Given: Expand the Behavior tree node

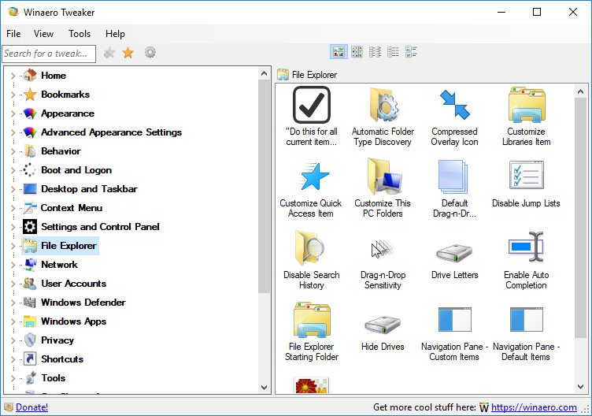Looking at the screenshot, I should [x=13, y=151].
